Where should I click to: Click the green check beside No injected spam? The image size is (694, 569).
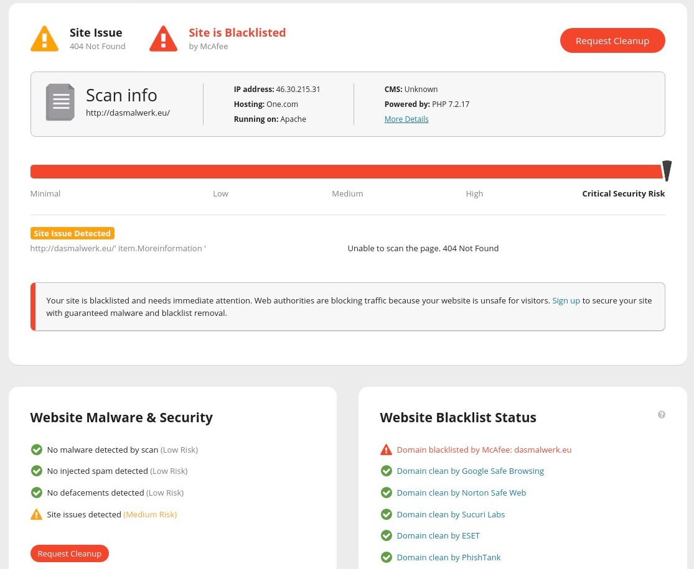click(x=37, y=471)
